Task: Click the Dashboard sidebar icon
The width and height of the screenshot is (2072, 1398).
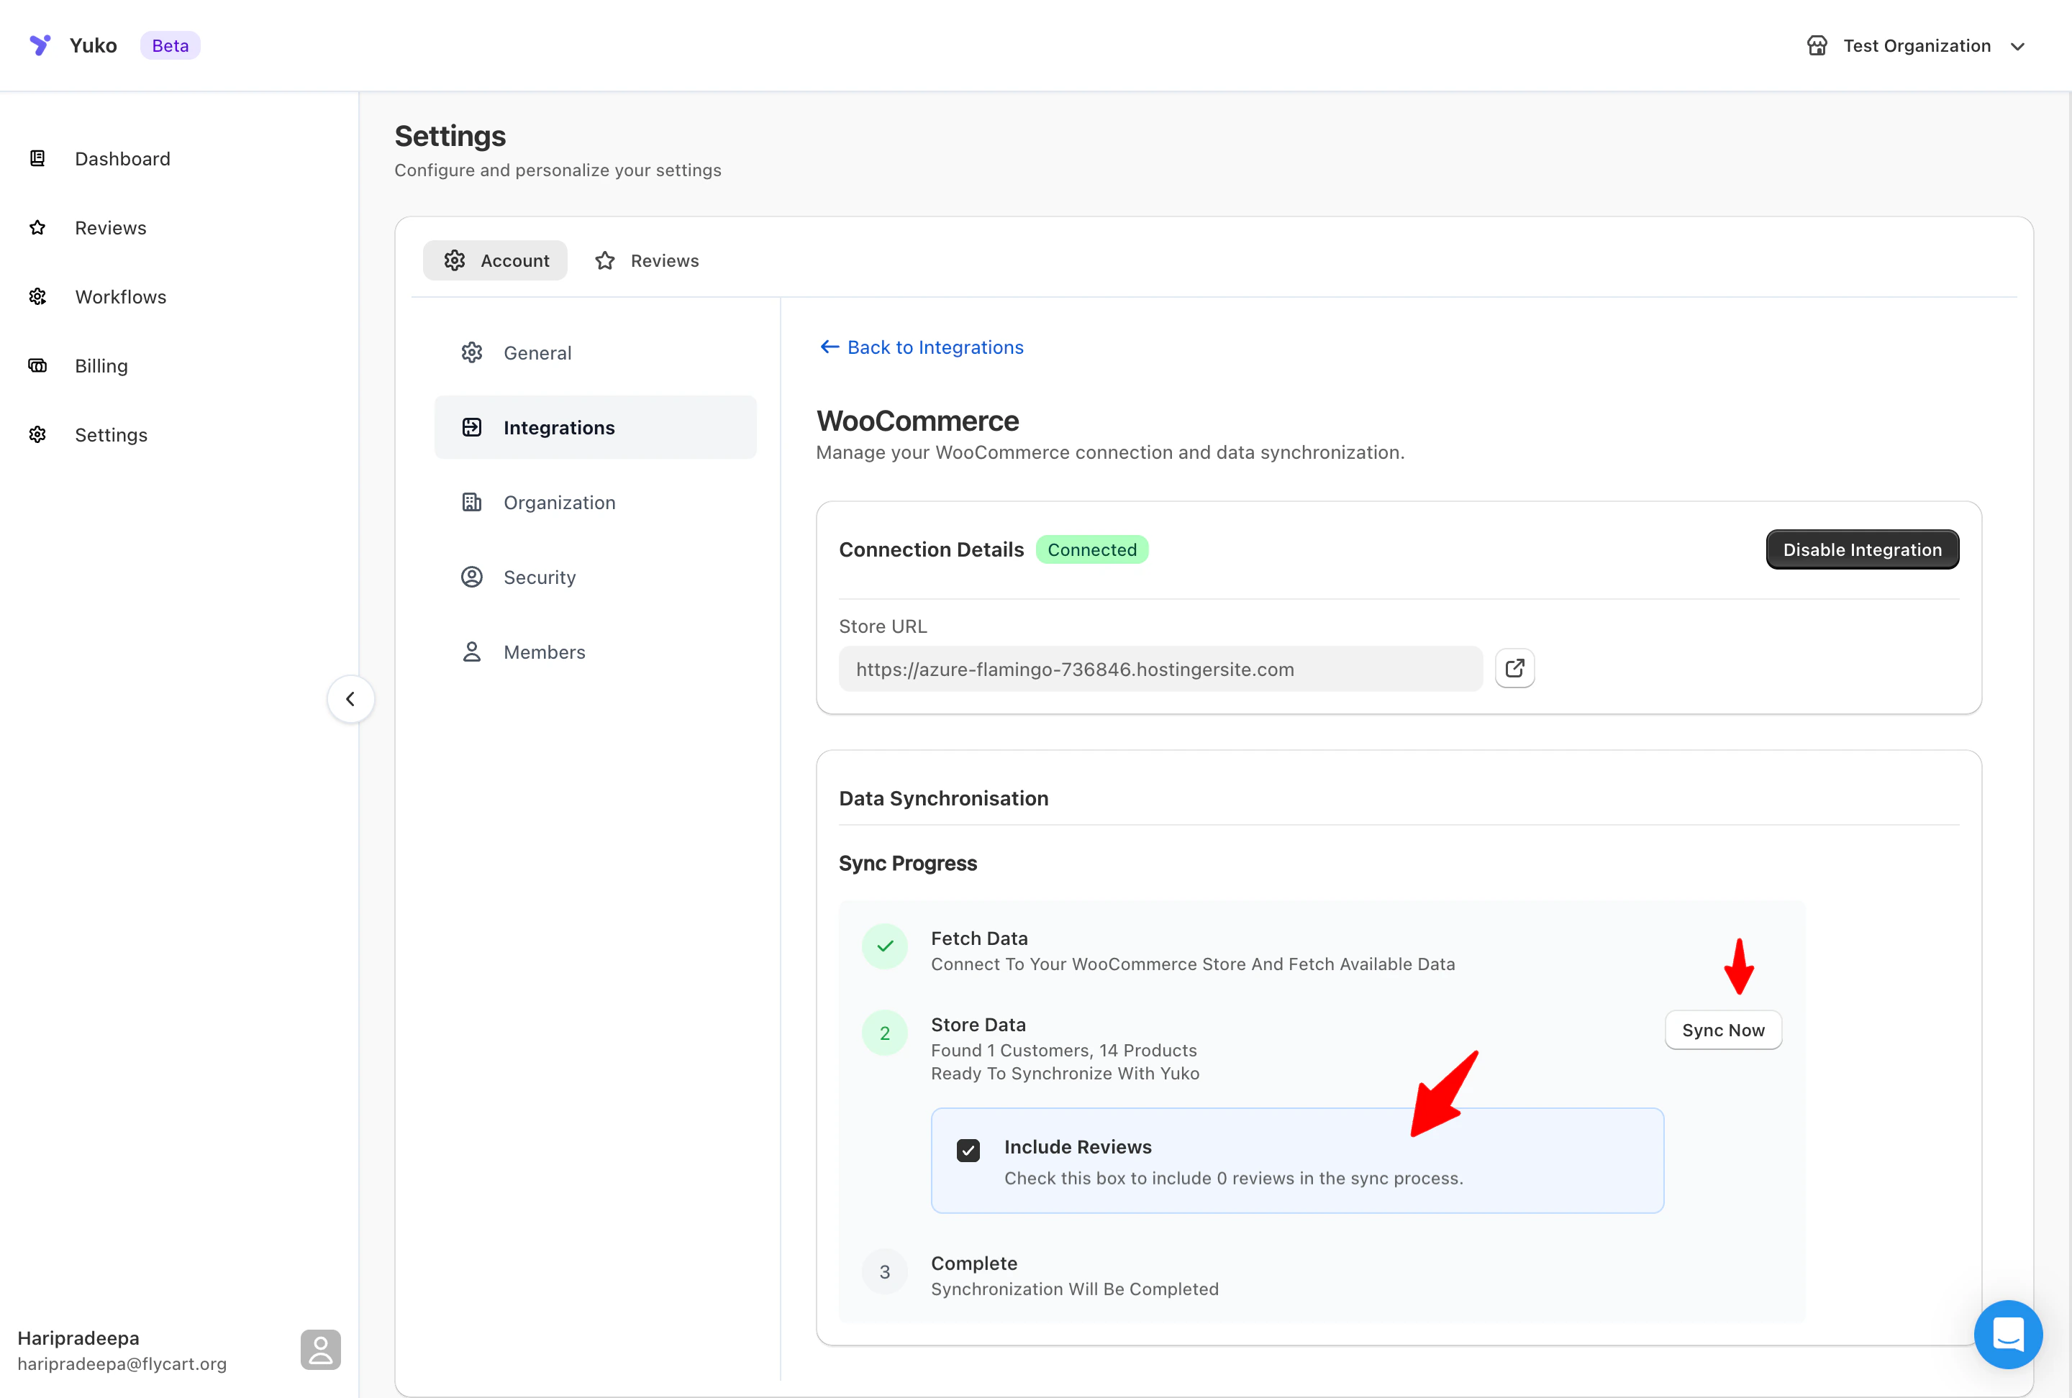Action: [x=37, y=159]
